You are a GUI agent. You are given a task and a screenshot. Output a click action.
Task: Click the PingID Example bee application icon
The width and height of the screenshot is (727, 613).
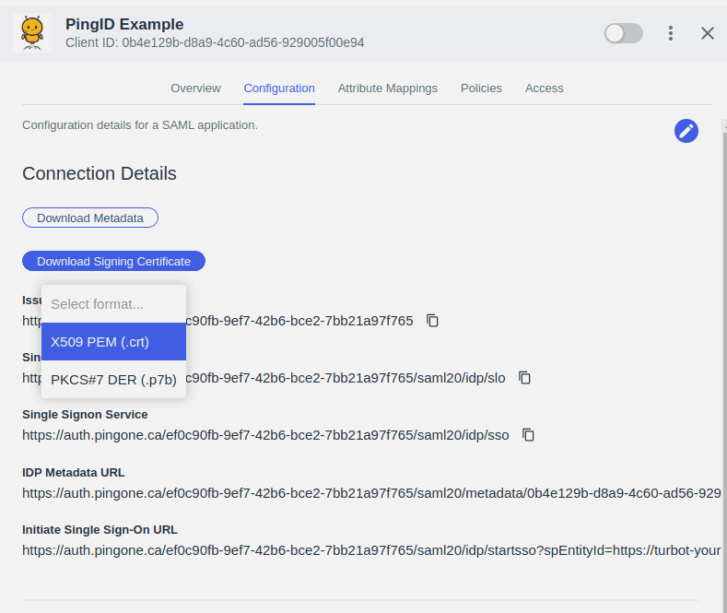(32, 33)
